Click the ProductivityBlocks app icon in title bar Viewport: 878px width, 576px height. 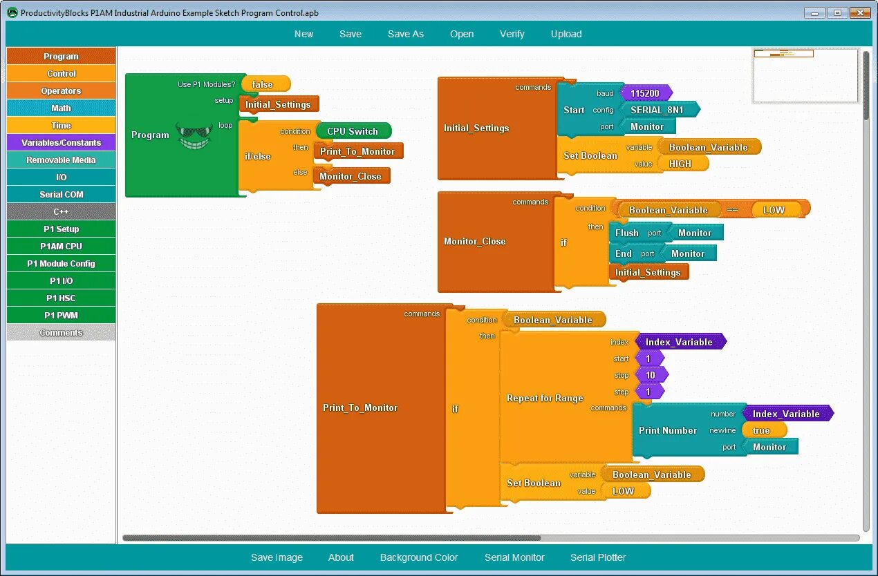pos(12,13)
